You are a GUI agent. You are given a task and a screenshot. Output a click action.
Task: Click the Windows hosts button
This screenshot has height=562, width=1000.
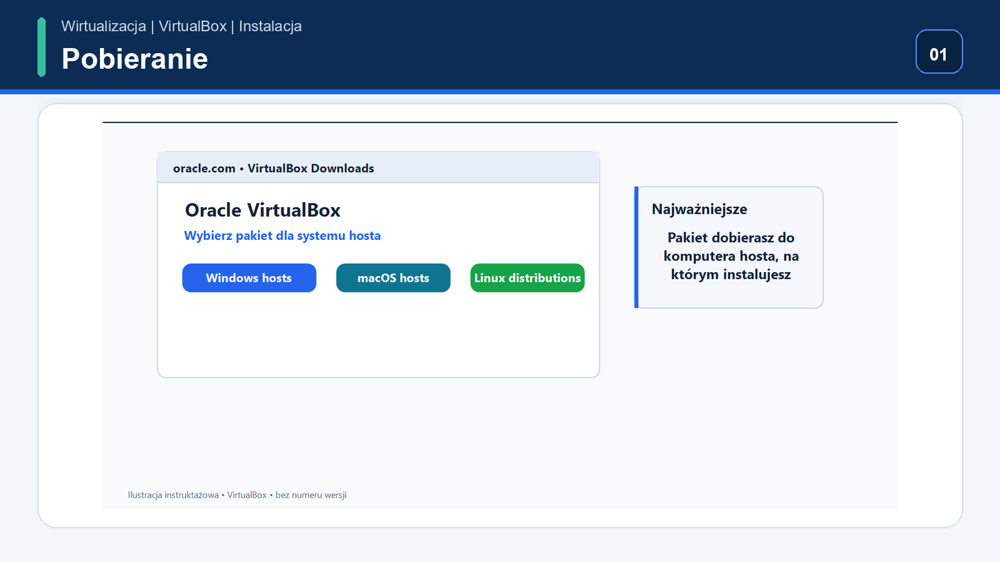[249, 278]
